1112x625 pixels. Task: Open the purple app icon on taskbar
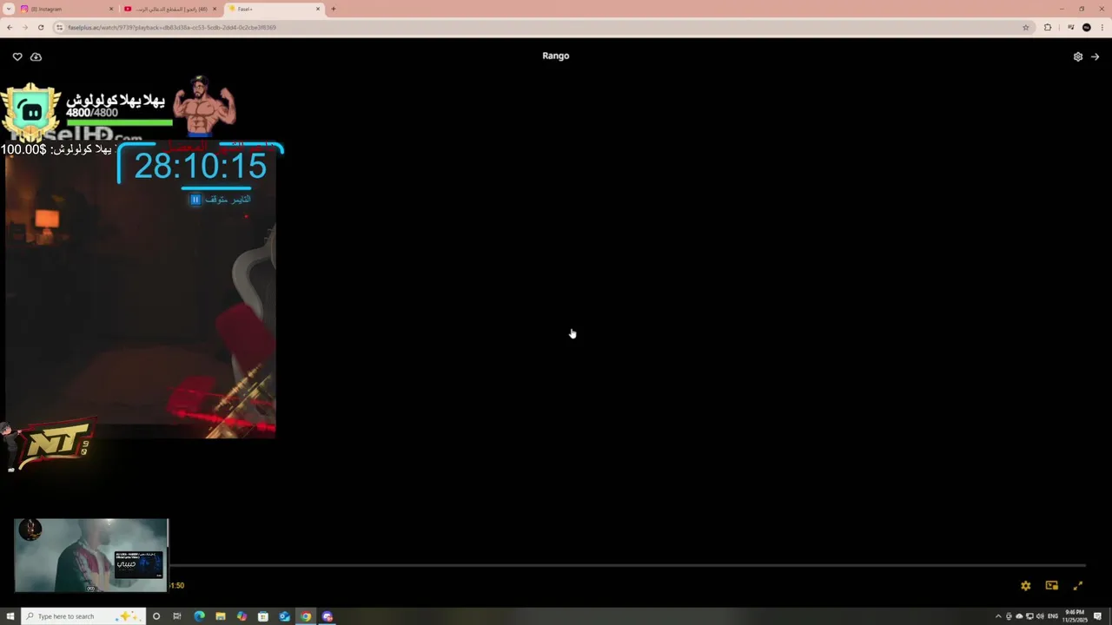point(328,616)
